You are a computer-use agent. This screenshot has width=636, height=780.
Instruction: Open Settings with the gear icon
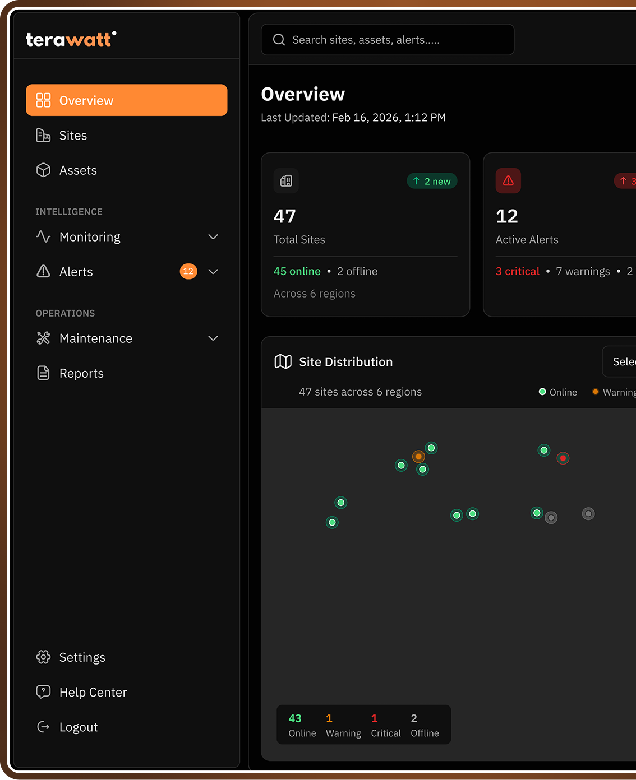(x=43, y=657)
